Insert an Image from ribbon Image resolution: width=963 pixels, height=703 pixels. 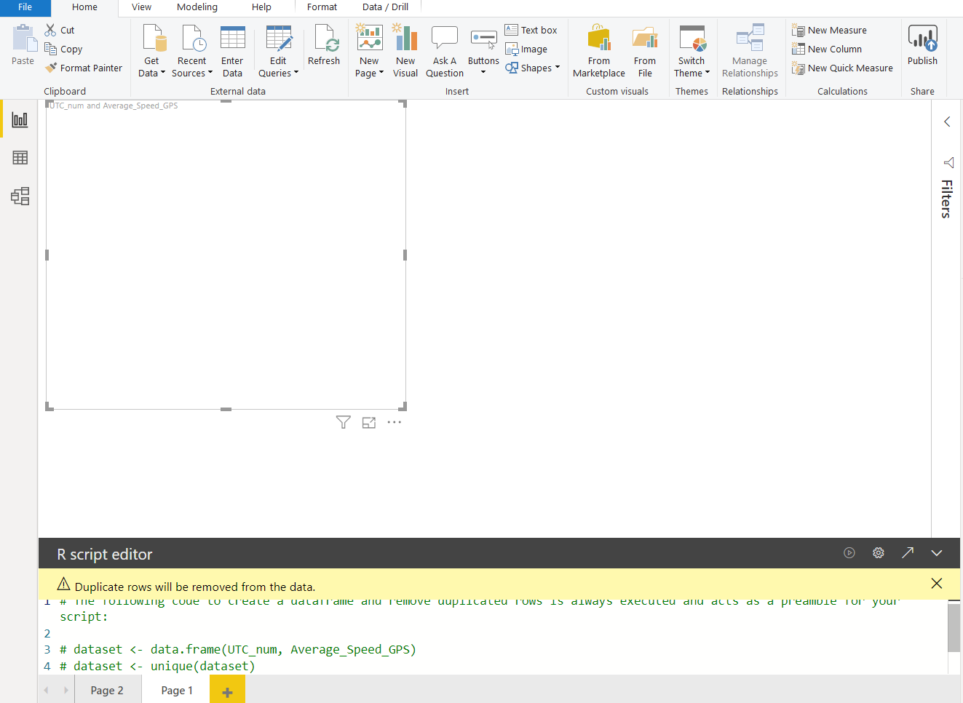(526, 49)
